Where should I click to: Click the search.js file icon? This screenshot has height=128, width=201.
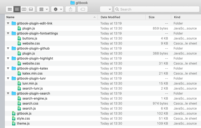click(x=19, y=109)
